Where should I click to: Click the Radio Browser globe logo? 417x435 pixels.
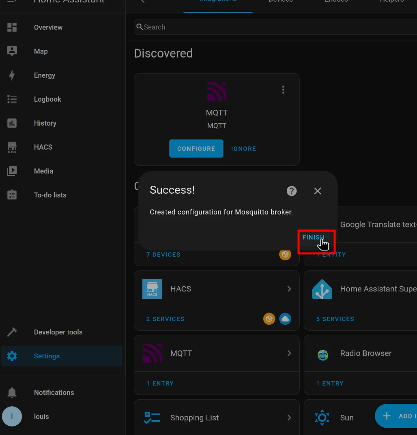323,355
